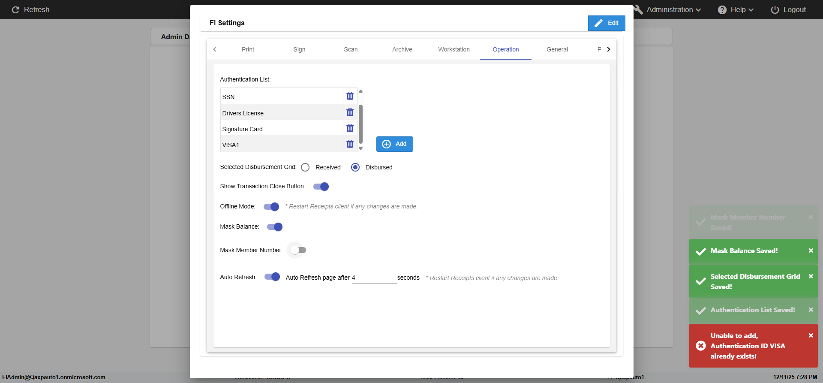This screenshot has height=383, width=823.
Task: Click the Refresh icon in top bar
Action: coord(15,9)
